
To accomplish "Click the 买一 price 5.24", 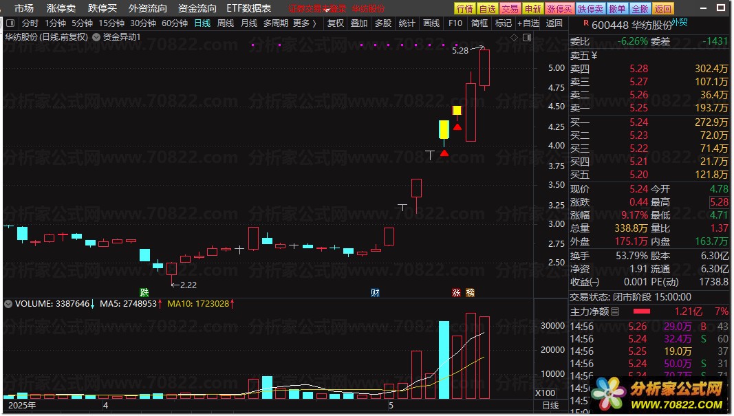I will tap(639, 122).
